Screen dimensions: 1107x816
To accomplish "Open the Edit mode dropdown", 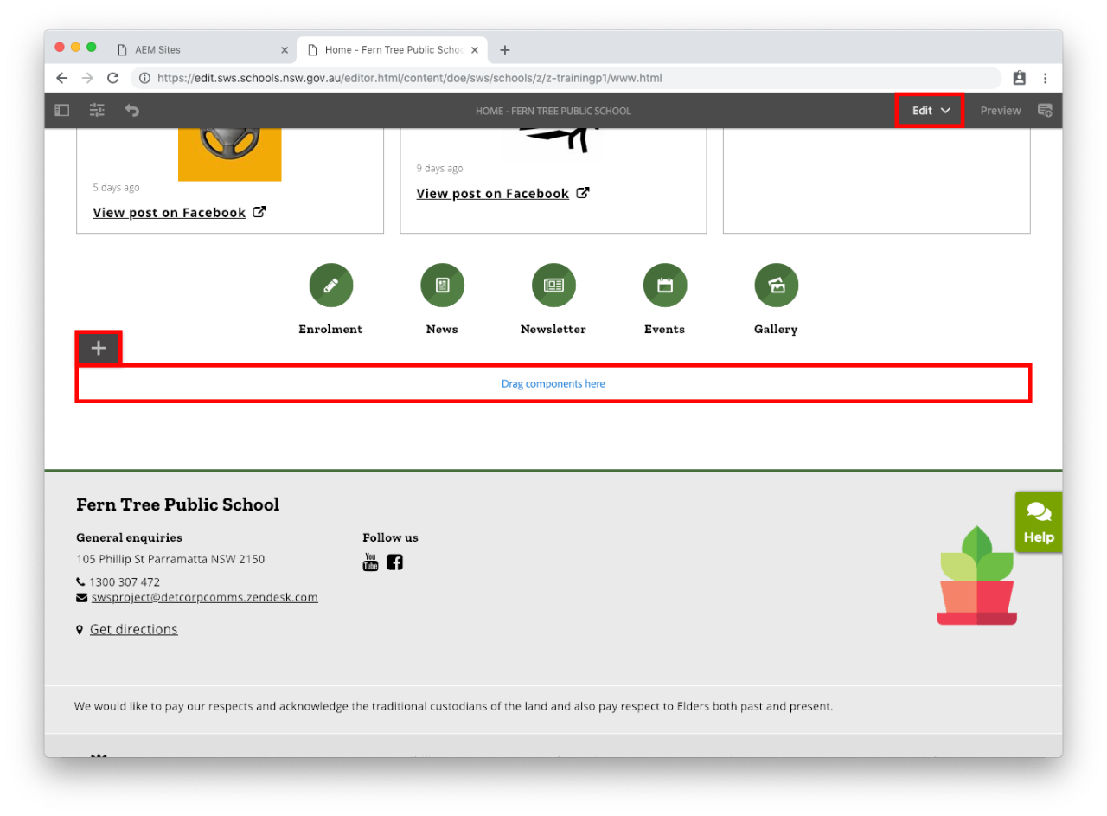I will (x=930, y=111).
